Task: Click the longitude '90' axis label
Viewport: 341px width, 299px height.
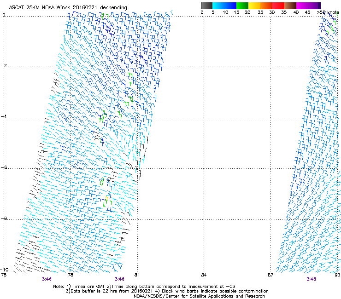Action: (337, 275)
